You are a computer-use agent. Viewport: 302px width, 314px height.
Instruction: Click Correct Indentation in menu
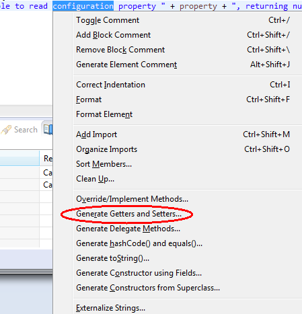(x=178, y=85)
